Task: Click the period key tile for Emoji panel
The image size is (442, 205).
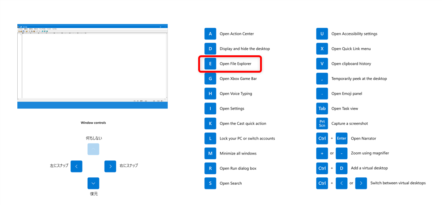Action: coord(322,94)
